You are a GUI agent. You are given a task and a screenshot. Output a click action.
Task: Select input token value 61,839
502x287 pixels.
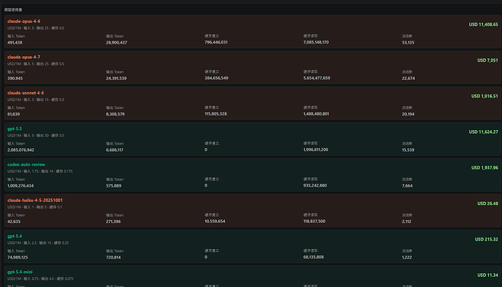(x=13, y=114)
